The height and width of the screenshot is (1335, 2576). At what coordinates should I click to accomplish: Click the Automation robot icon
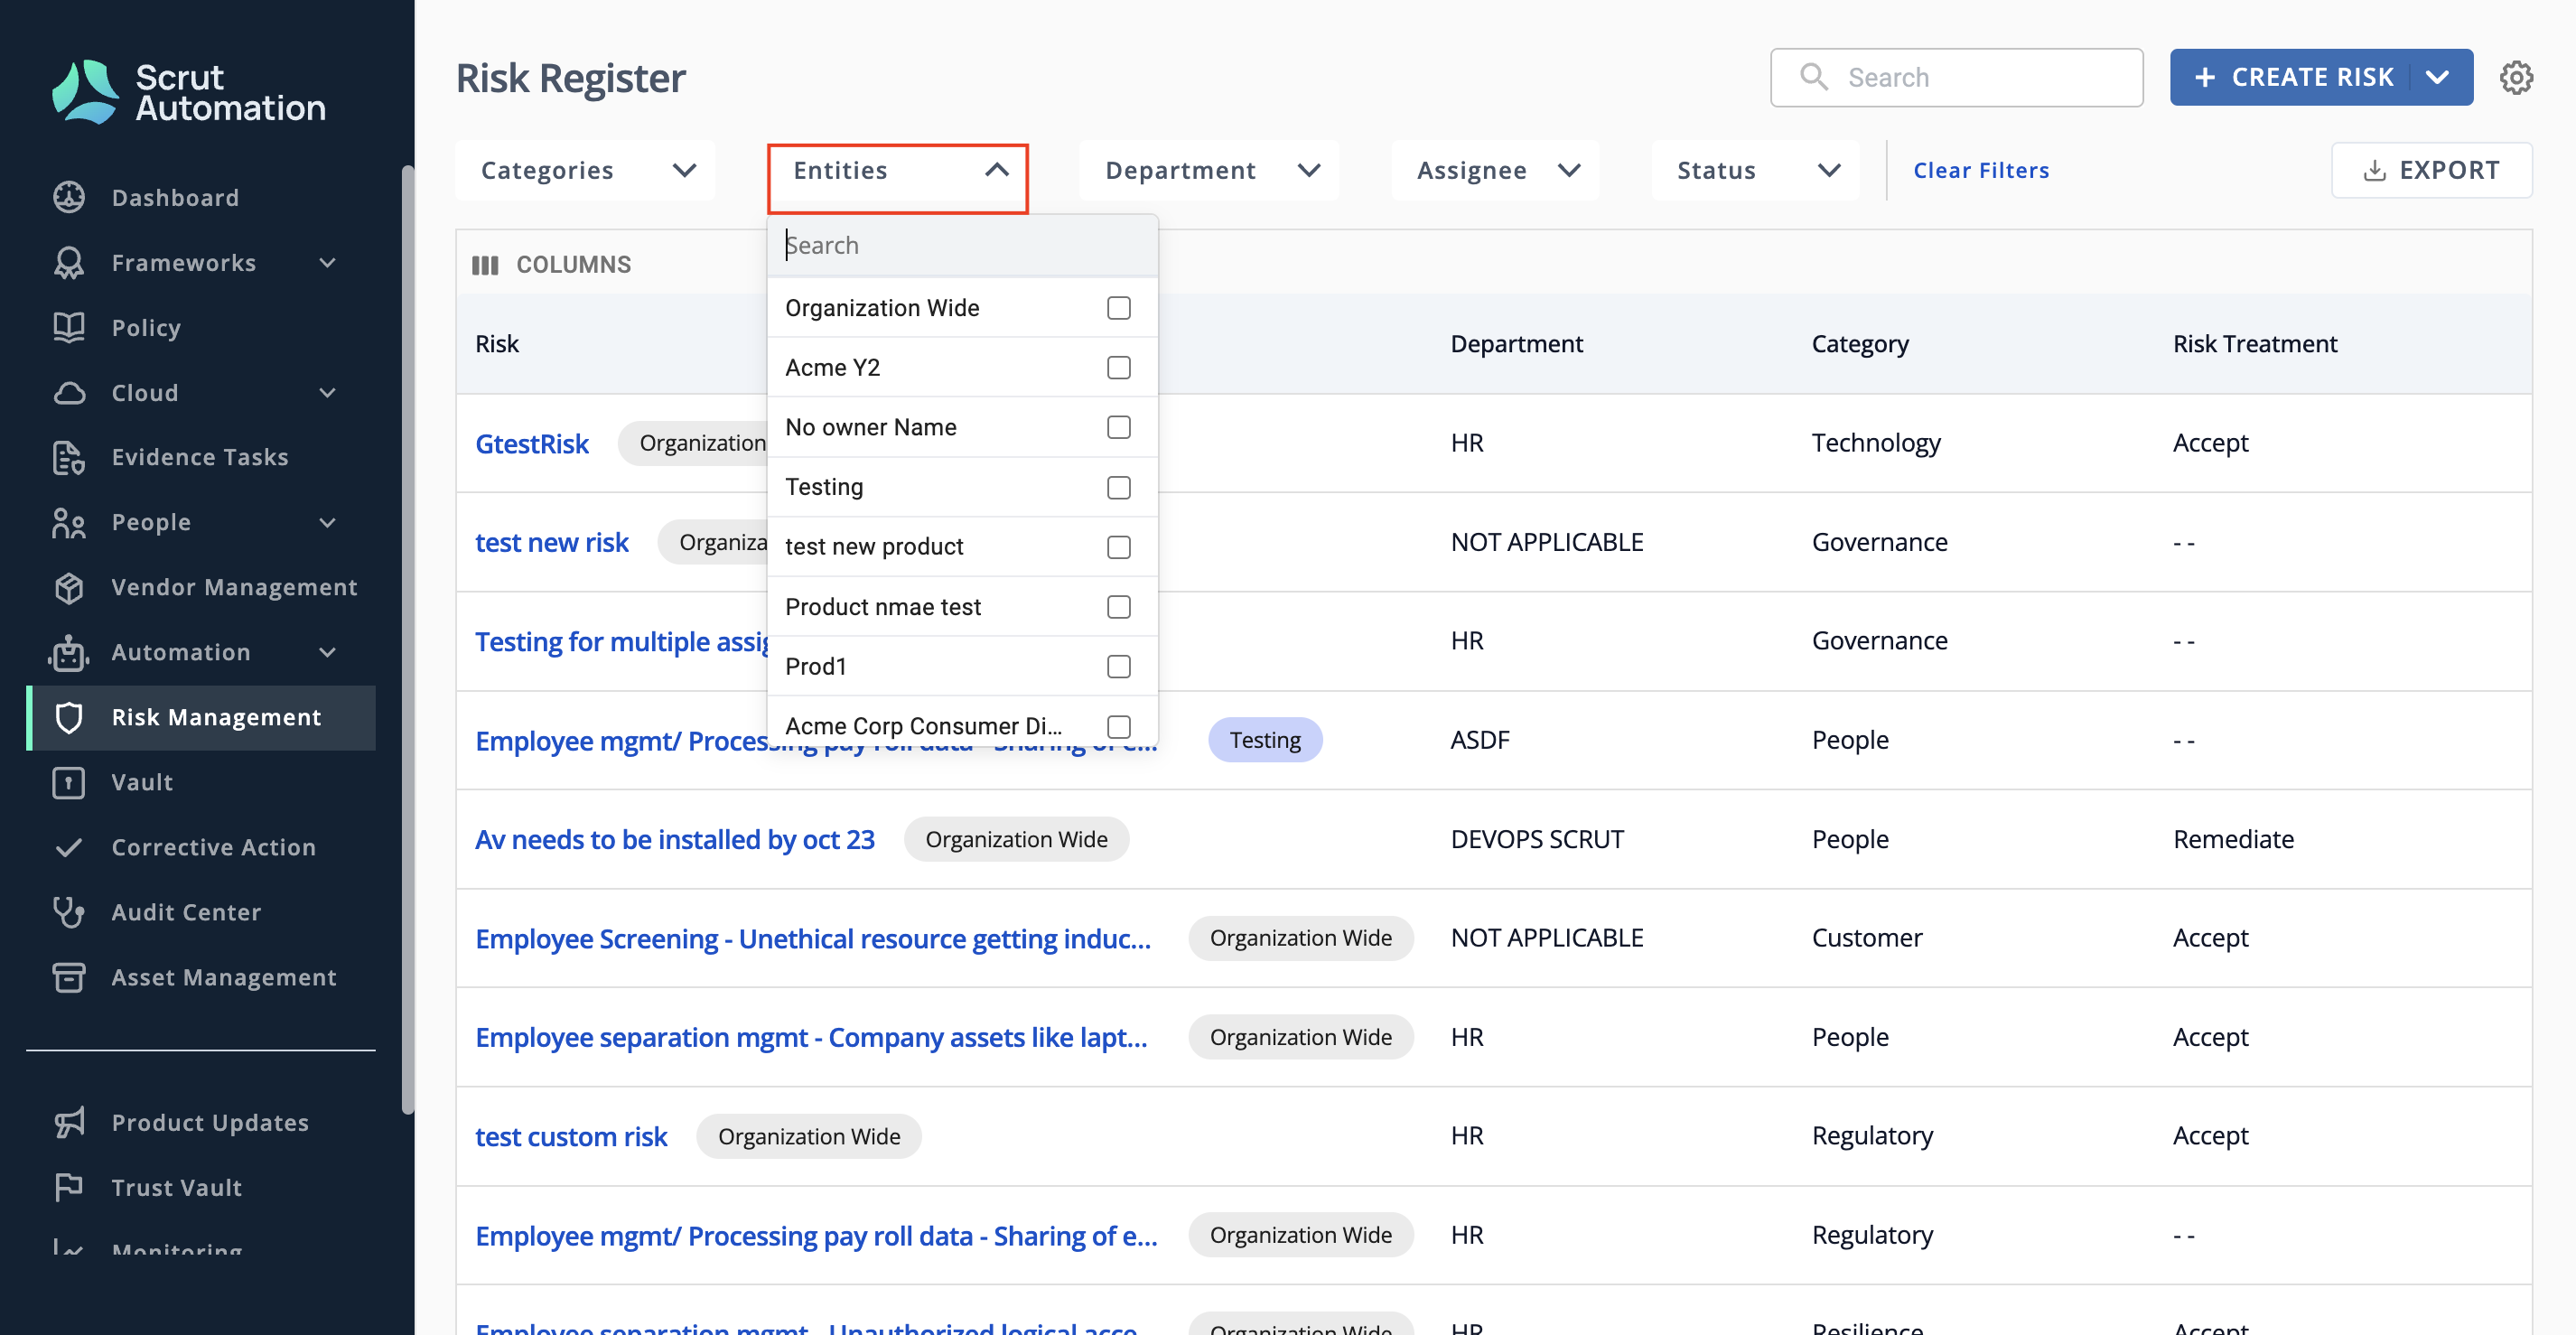tap(69, 652)
